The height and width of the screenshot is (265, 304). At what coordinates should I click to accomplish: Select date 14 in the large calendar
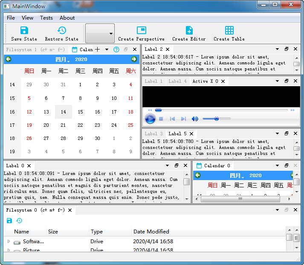pyautogui.click(x=64, y=112)
